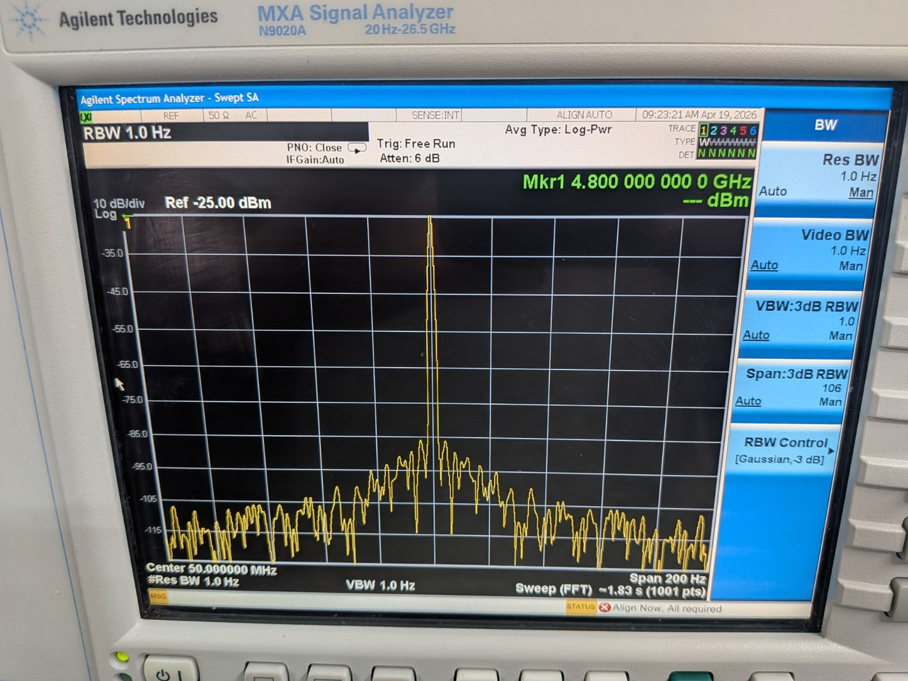
Task: Select the BW menu title
Action: pyautogui.click(x=826, y=125)
